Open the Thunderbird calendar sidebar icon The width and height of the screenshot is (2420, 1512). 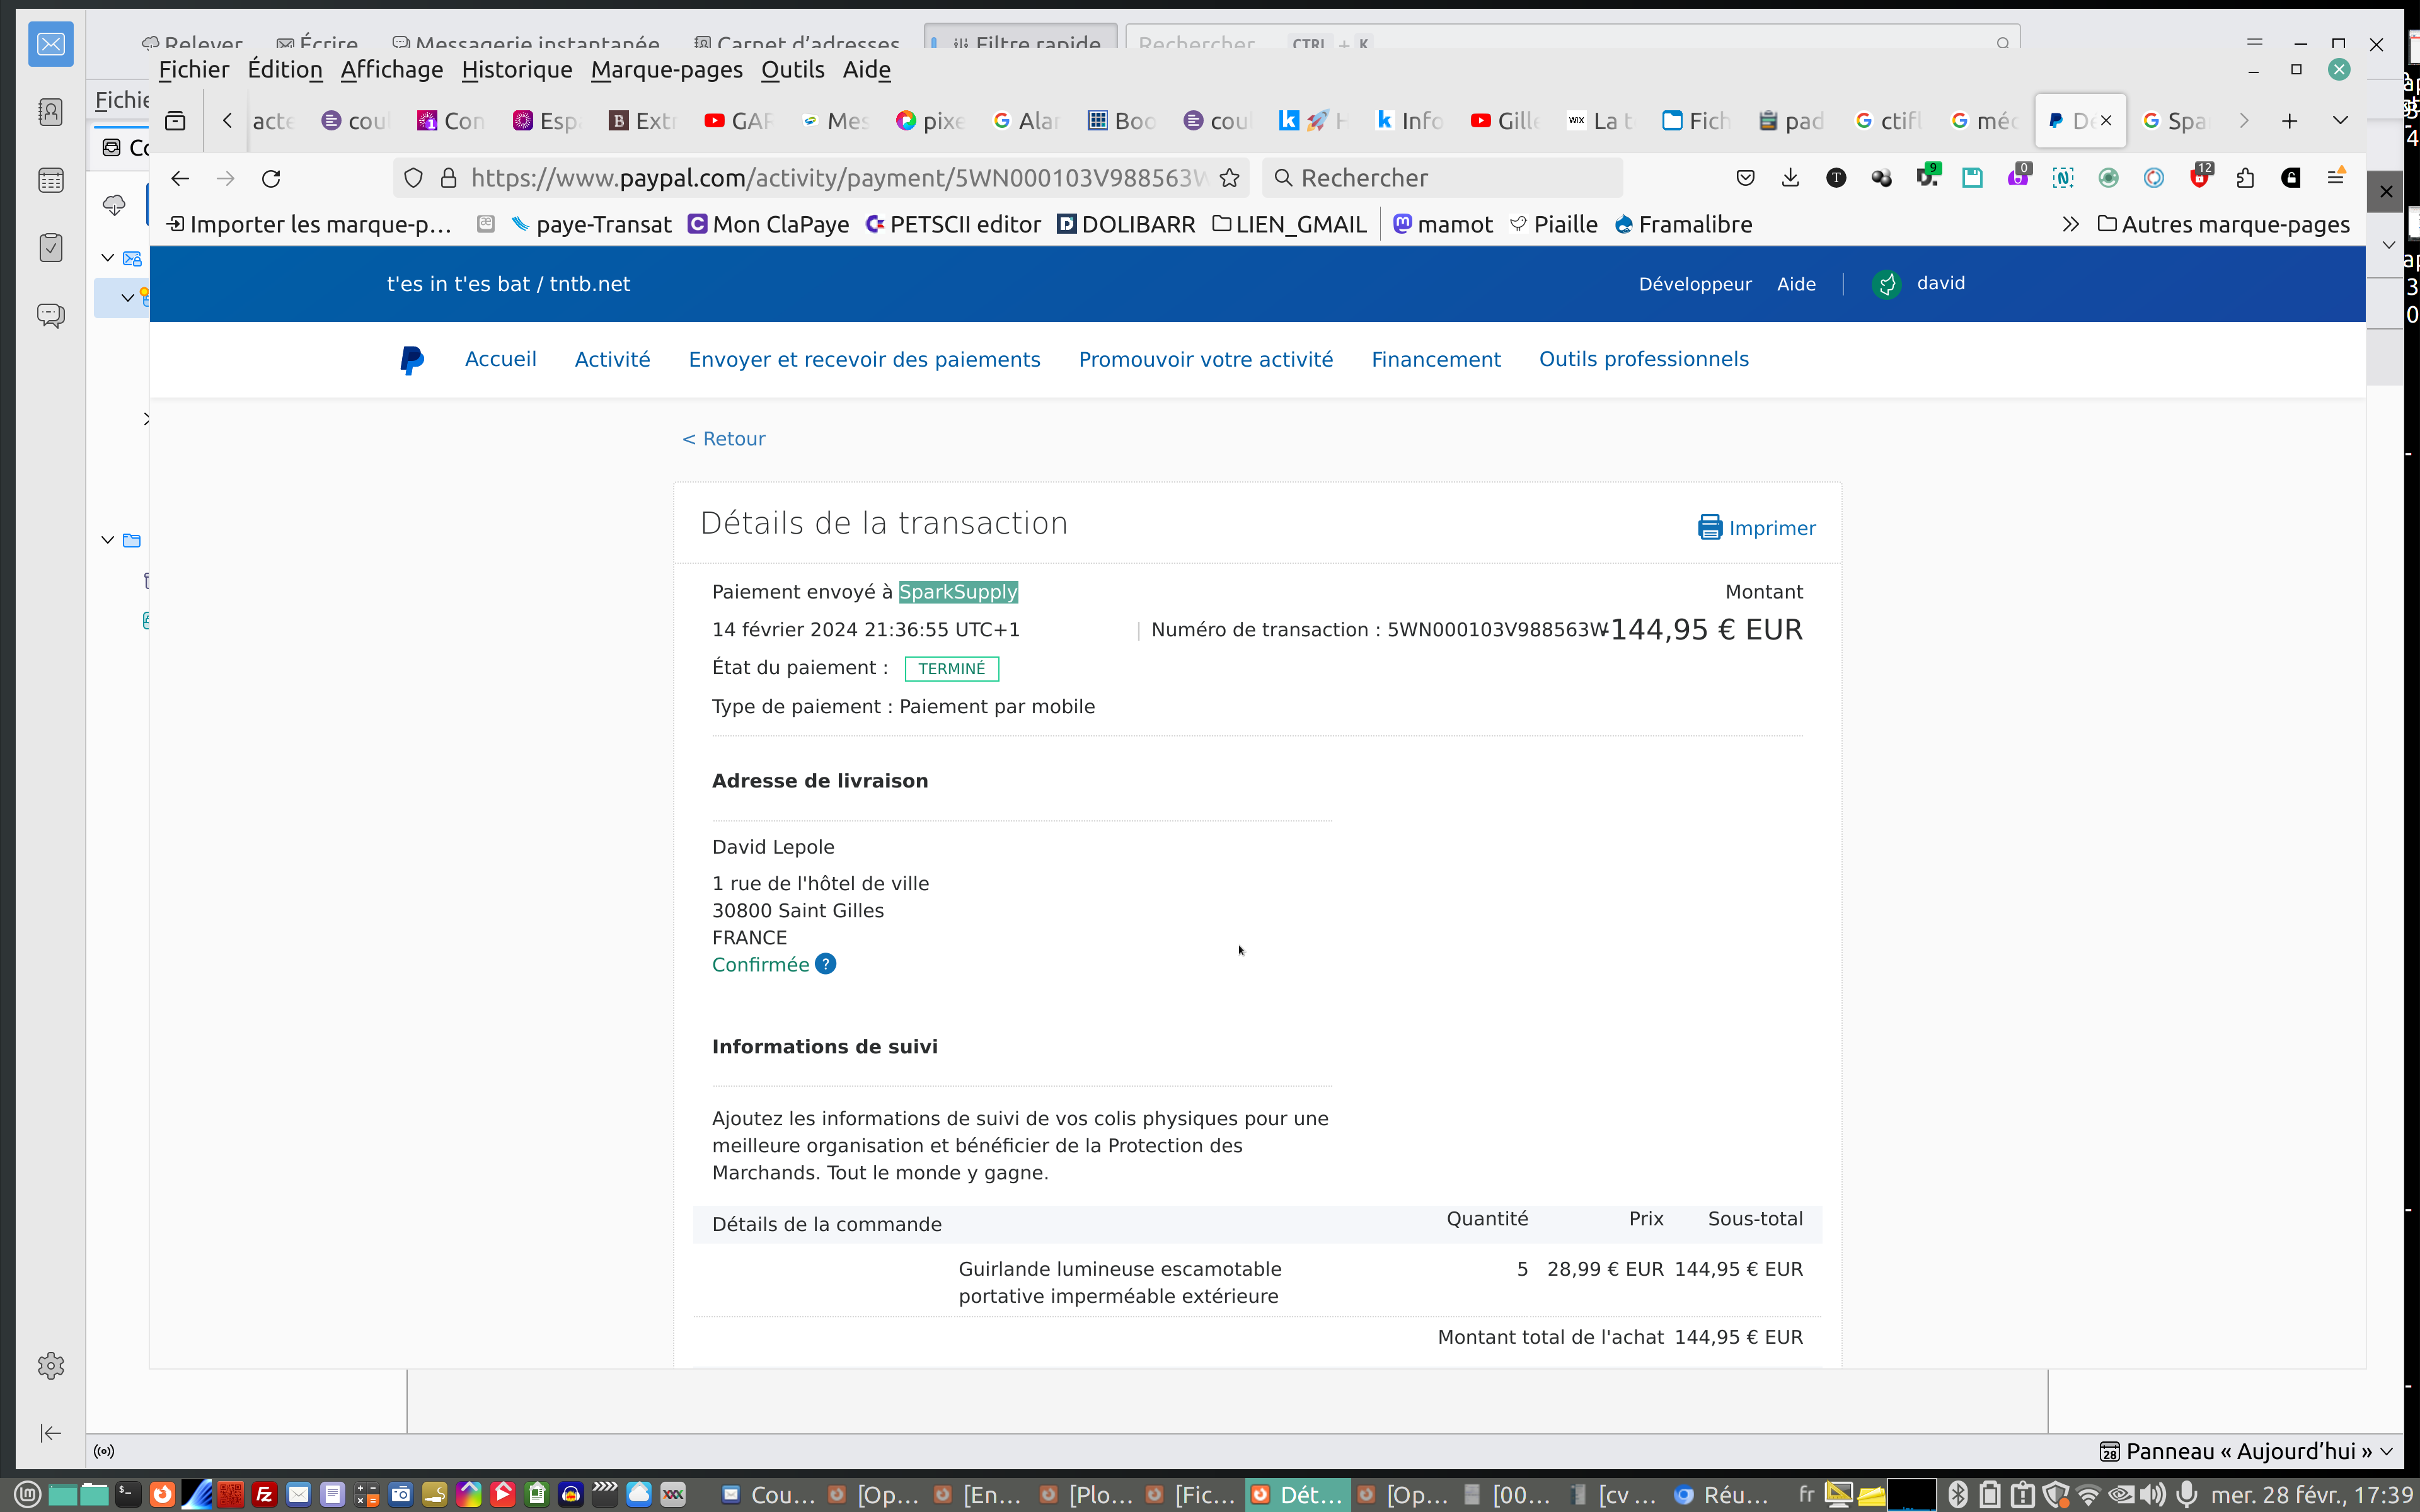(x=51, y=181)
